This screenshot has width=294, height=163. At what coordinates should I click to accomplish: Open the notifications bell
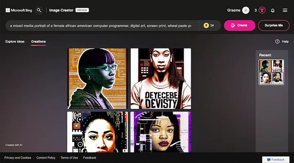point(273,11)
